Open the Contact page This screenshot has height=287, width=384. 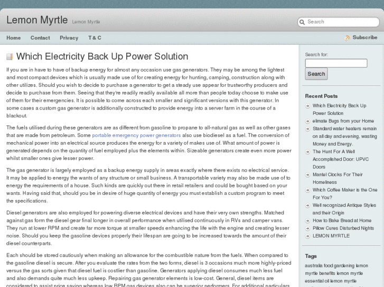pyautogui.click(x=40, y=38)
